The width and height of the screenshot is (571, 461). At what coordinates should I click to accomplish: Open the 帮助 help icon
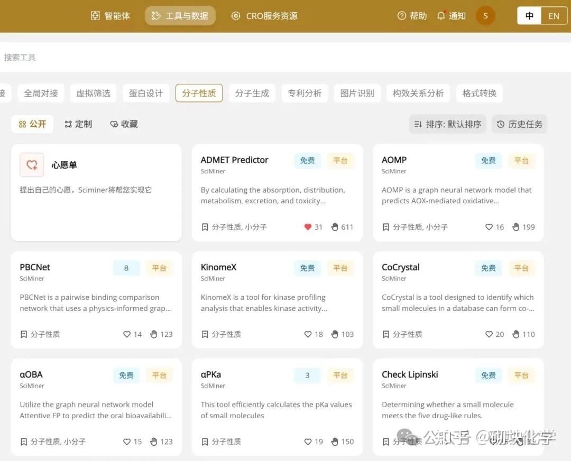tap(402, 16)
